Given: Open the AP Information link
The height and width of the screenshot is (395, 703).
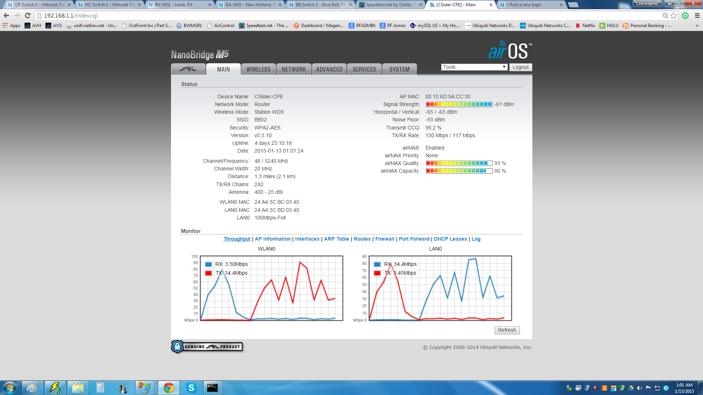Looking at the screenshot, I should [273, 239].
